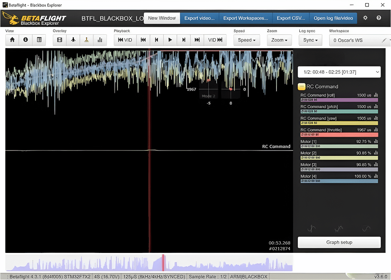
Task: Click the yellow RC Command [yaw] color bar
Action: tap(339, 123)
